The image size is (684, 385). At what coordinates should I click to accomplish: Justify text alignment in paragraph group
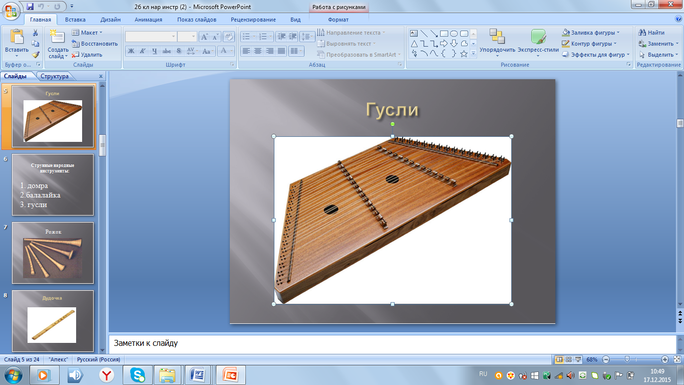281,51
